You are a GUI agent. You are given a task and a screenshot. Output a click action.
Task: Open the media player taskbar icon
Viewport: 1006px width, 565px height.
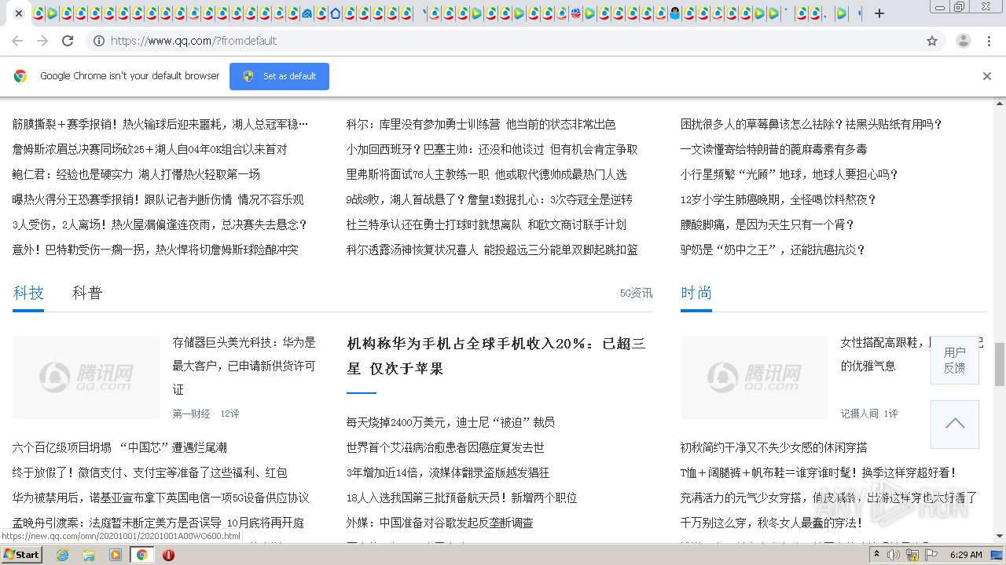(x=116, y=555)
